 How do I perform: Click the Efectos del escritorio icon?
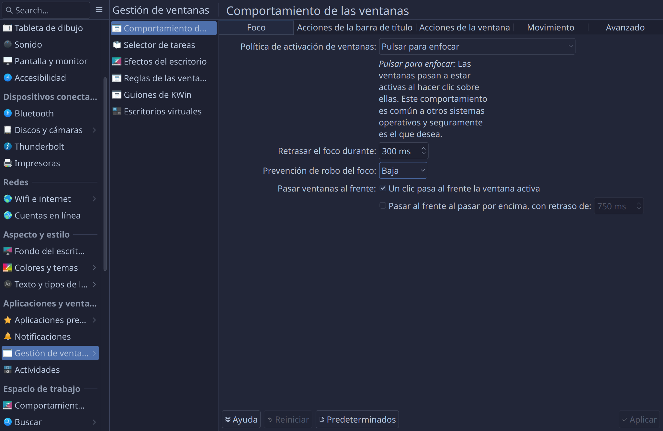pos(117,62)
